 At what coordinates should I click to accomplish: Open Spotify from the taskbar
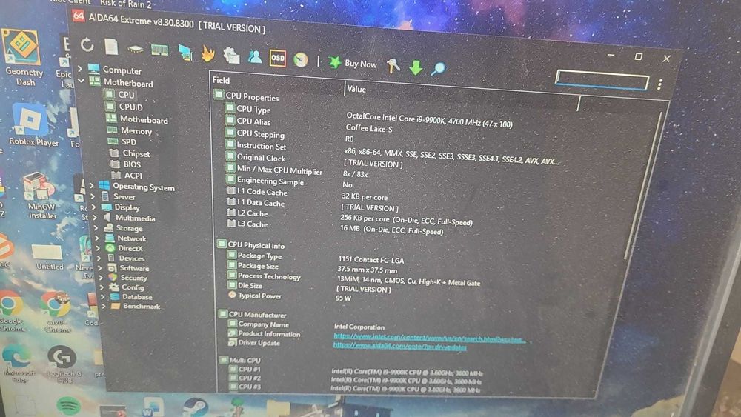(69, 405)
